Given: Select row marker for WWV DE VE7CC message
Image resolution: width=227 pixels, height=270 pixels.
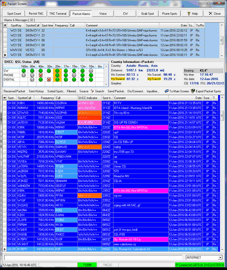Looking at the screenshot, I should click(x=5, y=50).
